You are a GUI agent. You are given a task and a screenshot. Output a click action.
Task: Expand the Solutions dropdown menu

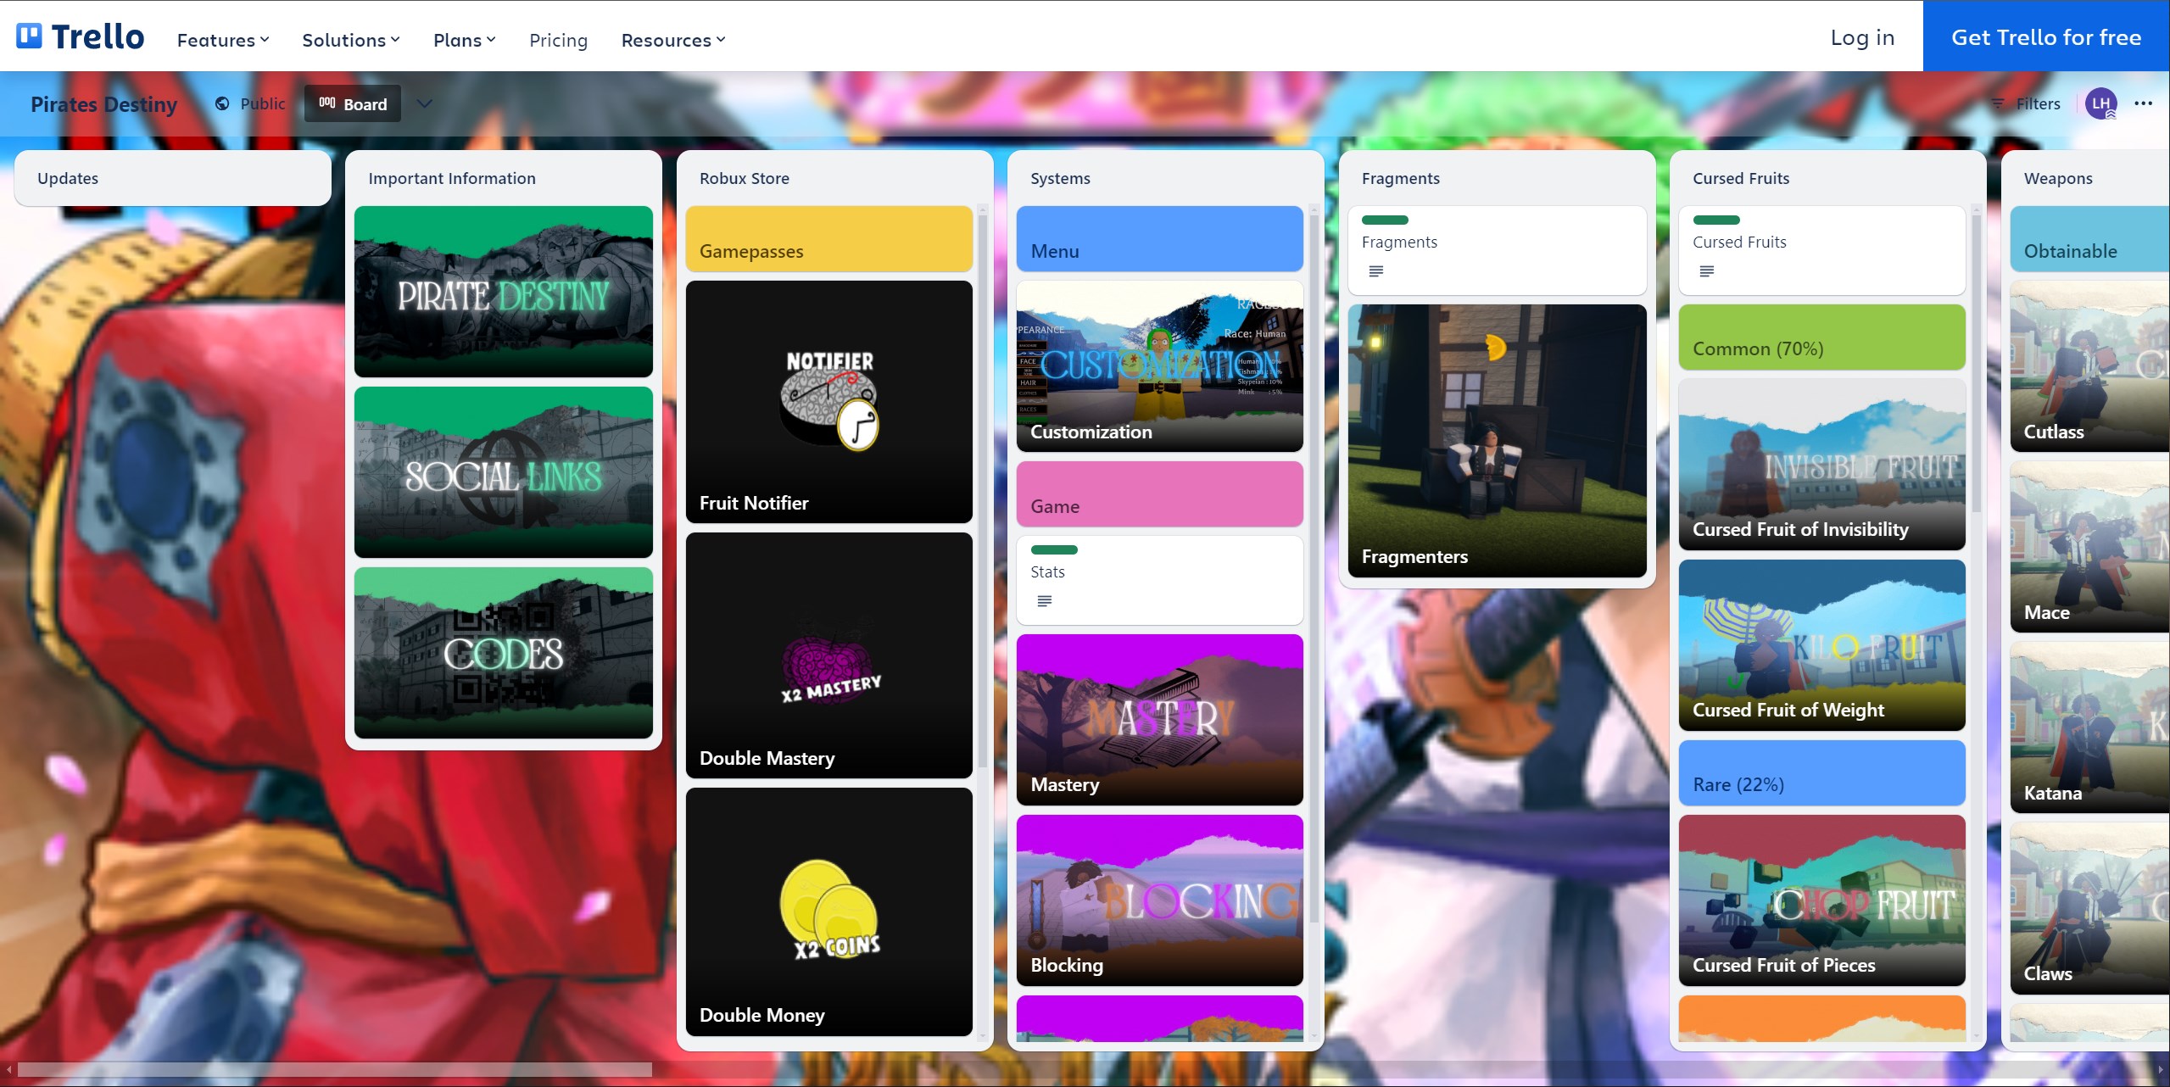[x=351, y=37]
